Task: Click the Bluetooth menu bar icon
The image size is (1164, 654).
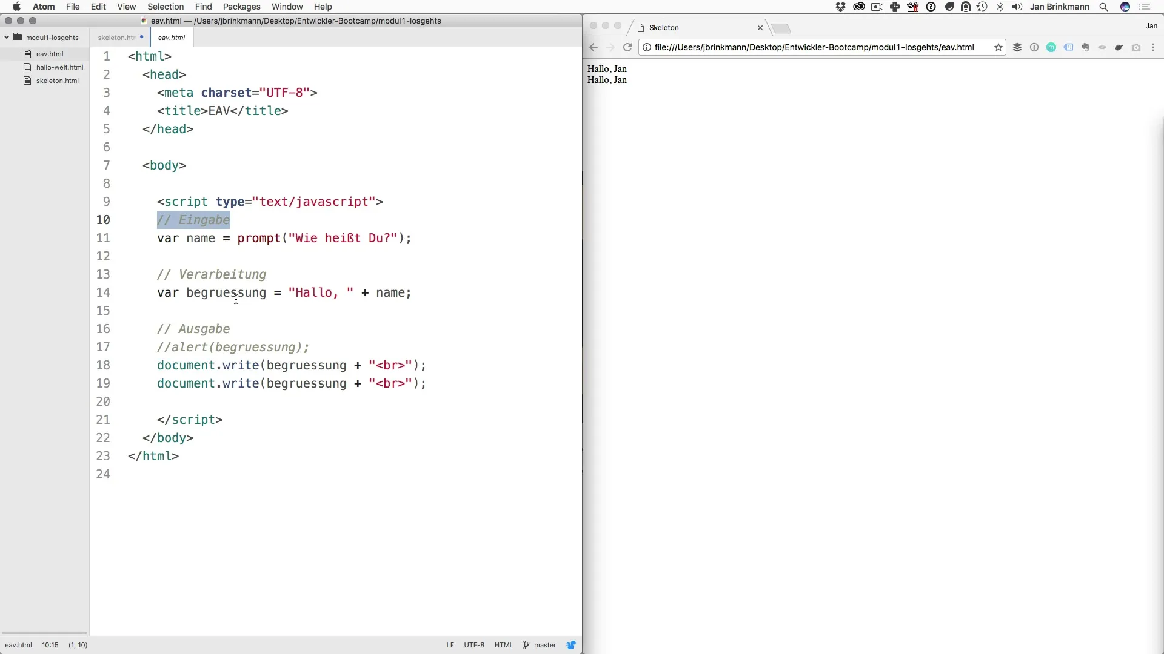Action: pyautogui.click(x=1000, y=7)
